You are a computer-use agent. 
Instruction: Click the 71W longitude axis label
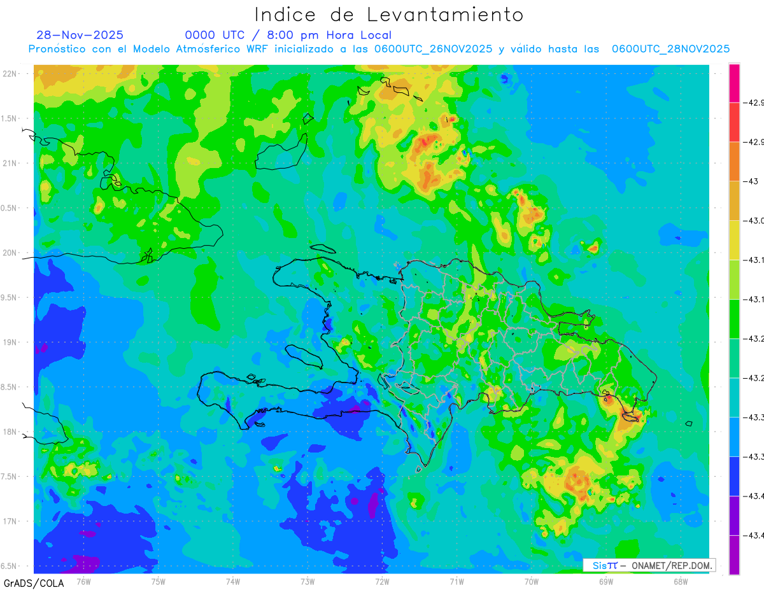(x=456, y=581)
